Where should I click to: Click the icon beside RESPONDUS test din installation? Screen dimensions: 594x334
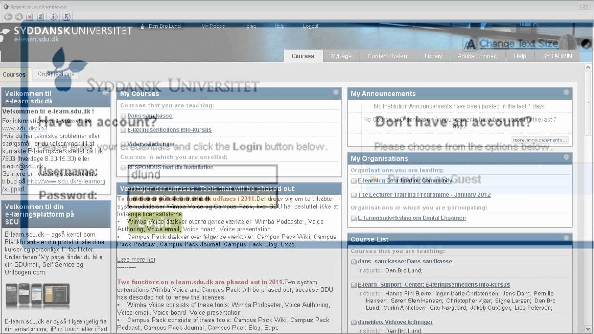123,168
